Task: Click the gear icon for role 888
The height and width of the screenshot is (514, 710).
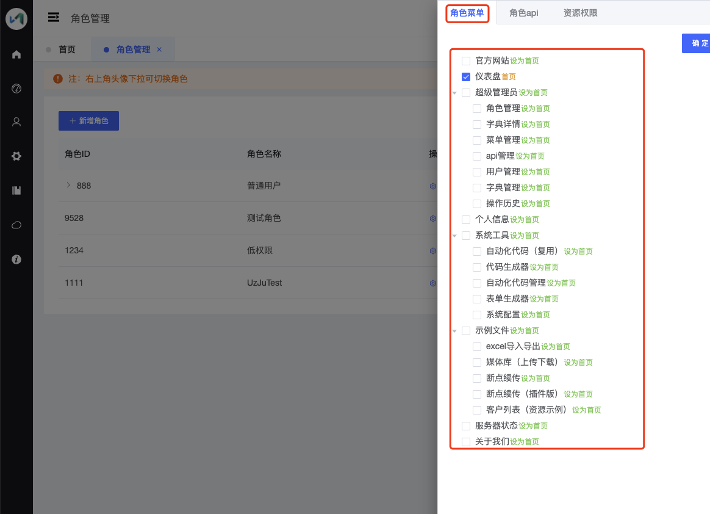Action: tap(433, 186)
